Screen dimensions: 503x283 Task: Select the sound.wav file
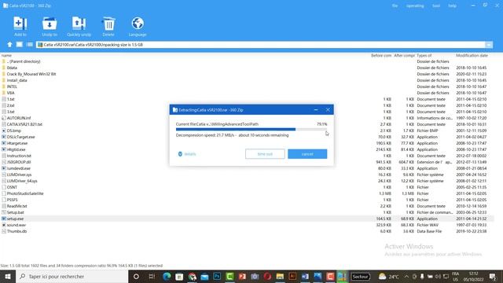pyautogui.click(x=14, y=225)
